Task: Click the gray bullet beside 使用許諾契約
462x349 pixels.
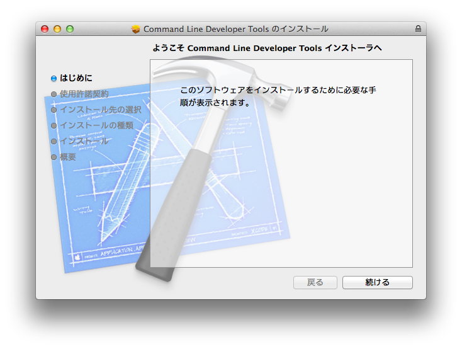Action: 54,94
